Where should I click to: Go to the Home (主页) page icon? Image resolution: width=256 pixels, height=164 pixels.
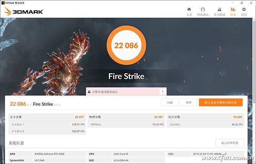click(x=189, y=10)
